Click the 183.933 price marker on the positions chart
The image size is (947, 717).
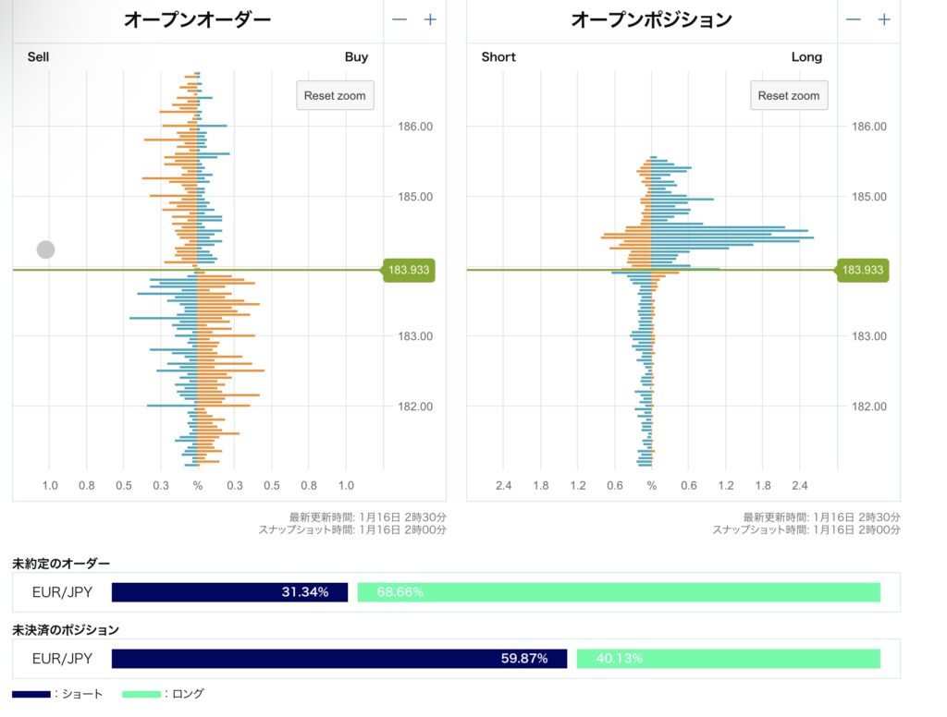[x=861, y=270]
